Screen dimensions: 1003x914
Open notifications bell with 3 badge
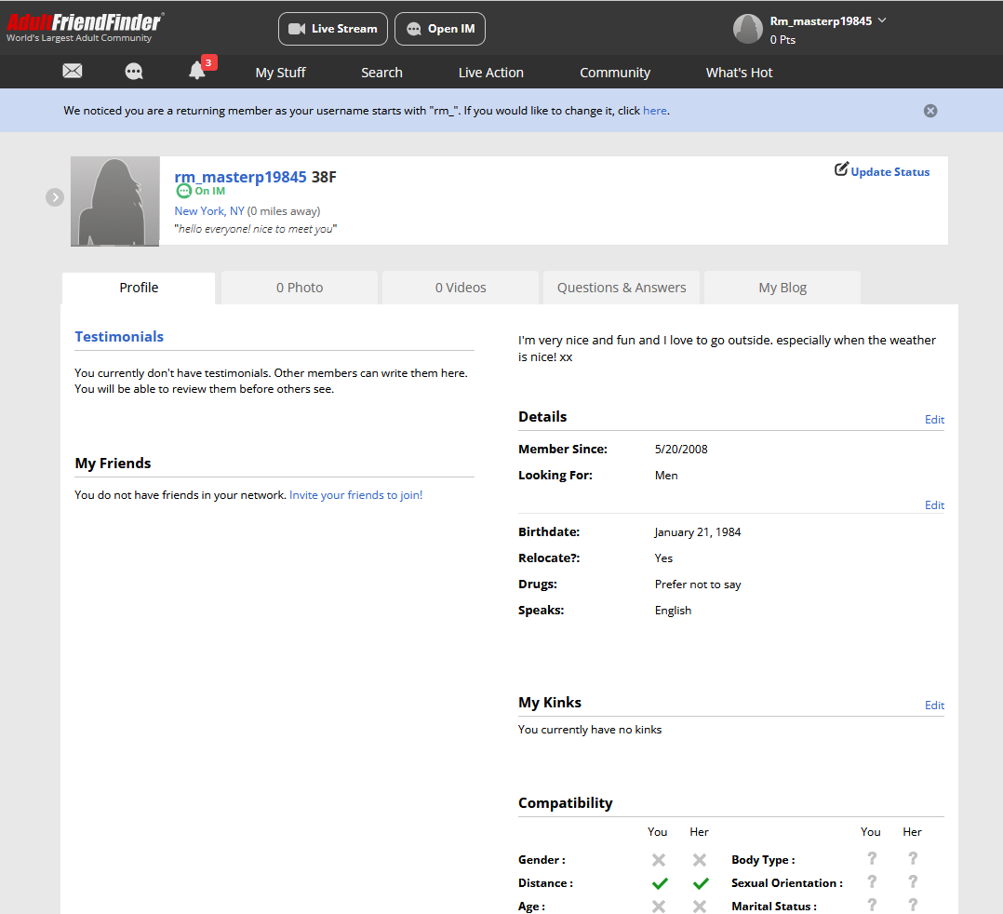pos(197,71)
